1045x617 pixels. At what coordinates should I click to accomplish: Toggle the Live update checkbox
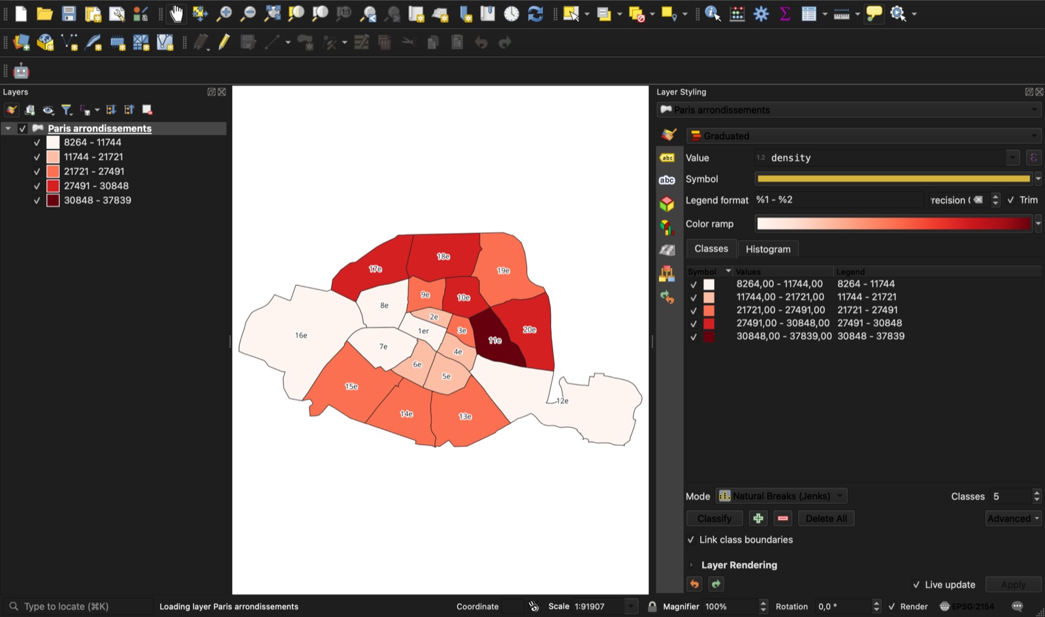pos(916,585)
